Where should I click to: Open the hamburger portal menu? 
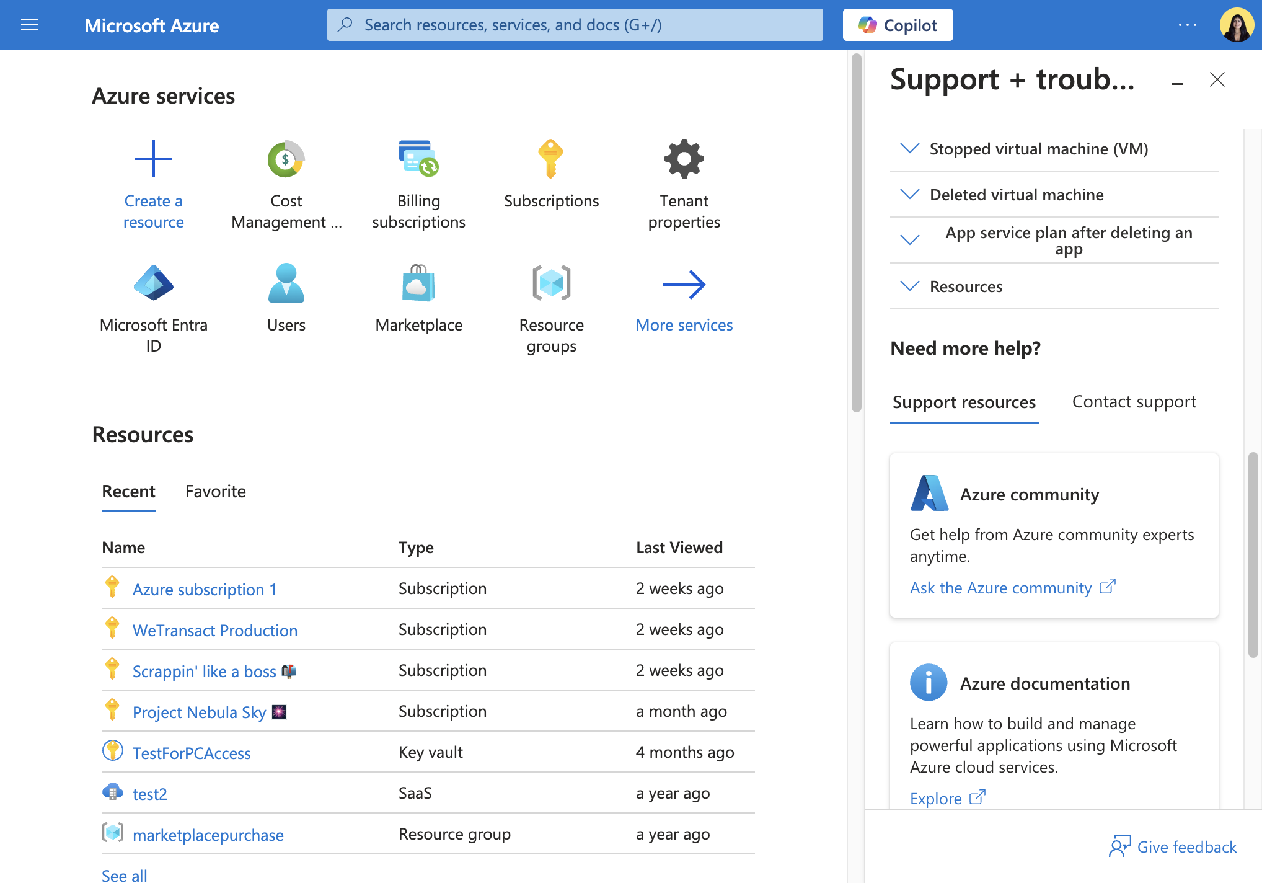(30, 25)
